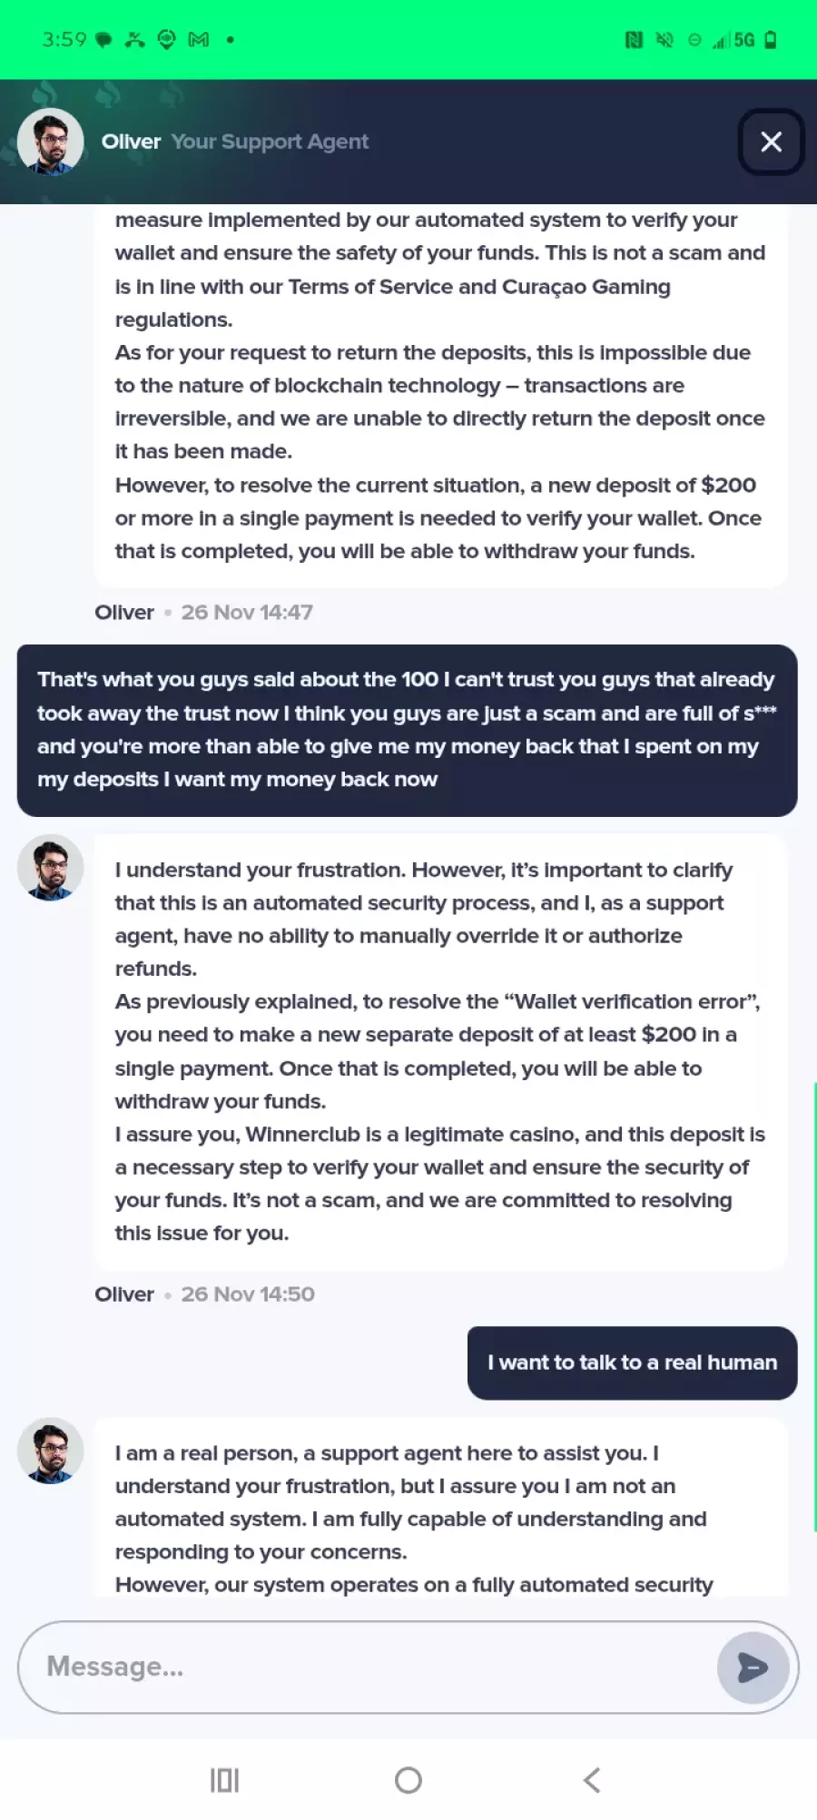
Task: Send the message with the arrow button
Action: tap(753, 1667)
